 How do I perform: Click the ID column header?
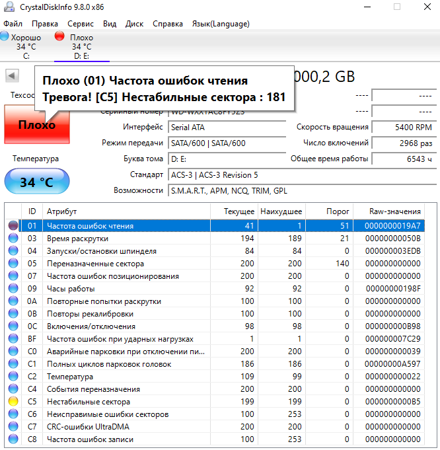point(32,211)
